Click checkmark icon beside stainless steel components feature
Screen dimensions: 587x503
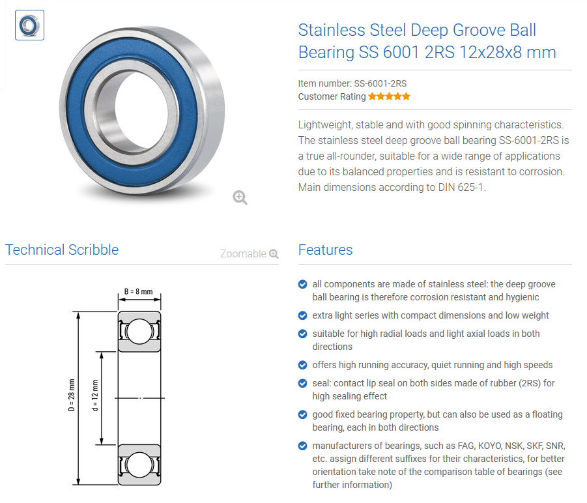[x=302, y=285]
